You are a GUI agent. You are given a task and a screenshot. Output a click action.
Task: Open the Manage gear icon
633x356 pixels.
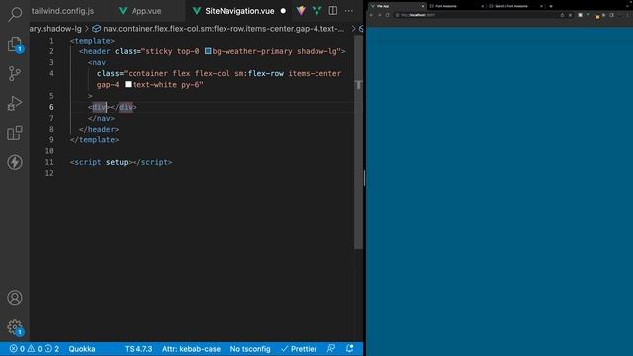(x=15, y=327)
